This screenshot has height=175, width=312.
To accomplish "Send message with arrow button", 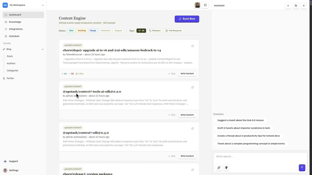I will [302, 167].
